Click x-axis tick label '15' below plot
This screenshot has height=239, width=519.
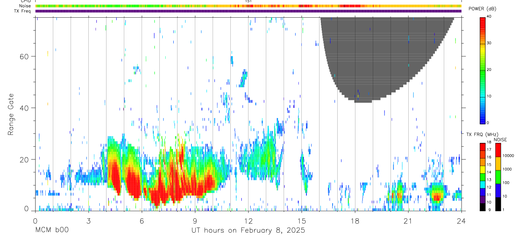[301, 220]
